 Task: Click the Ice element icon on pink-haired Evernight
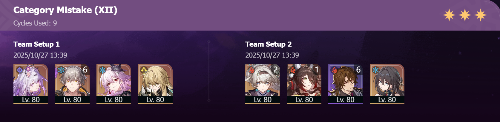coord(103,70)
